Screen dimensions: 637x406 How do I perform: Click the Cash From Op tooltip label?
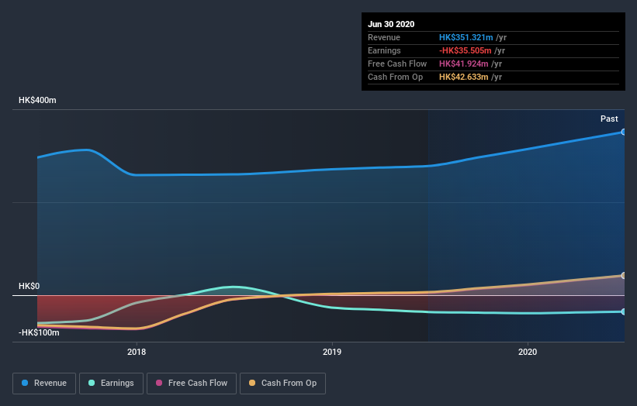395,77
